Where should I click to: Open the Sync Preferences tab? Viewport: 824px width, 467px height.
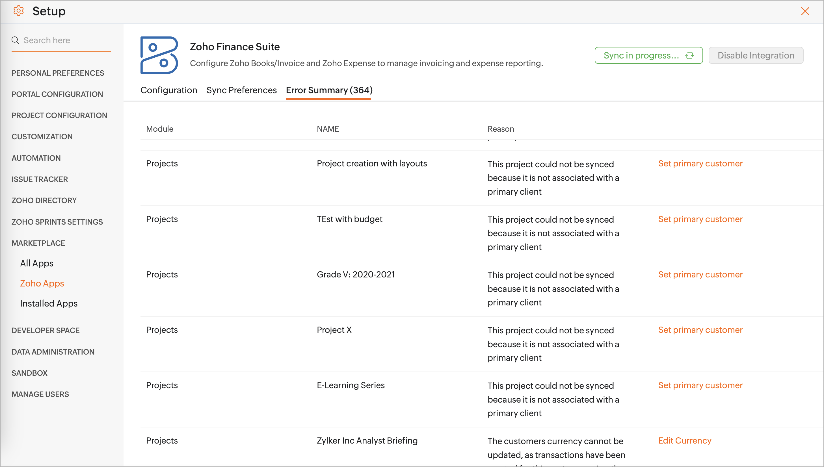tap(241, 90)
